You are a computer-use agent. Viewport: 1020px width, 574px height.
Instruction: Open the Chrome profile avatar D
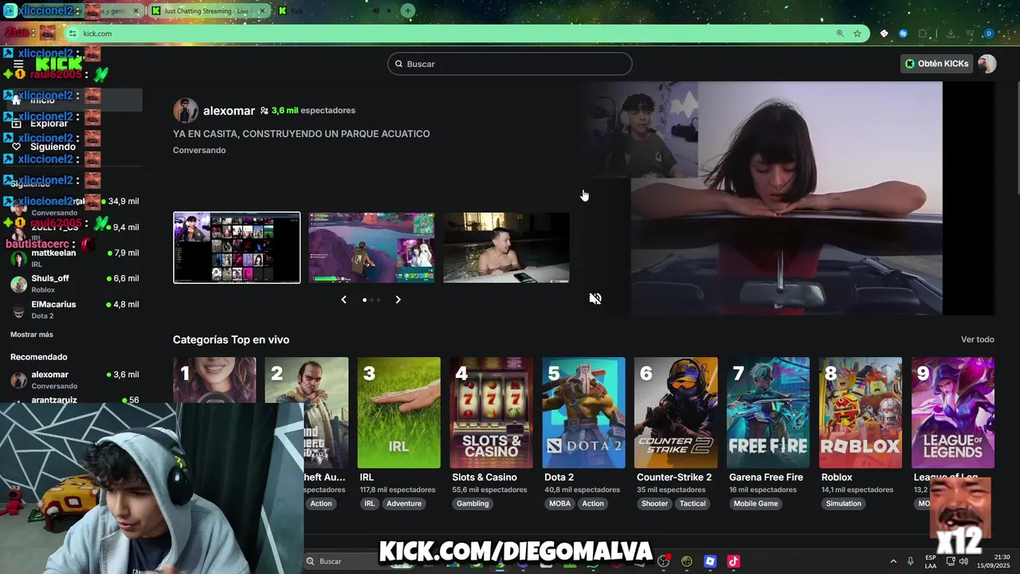point(989,33)
